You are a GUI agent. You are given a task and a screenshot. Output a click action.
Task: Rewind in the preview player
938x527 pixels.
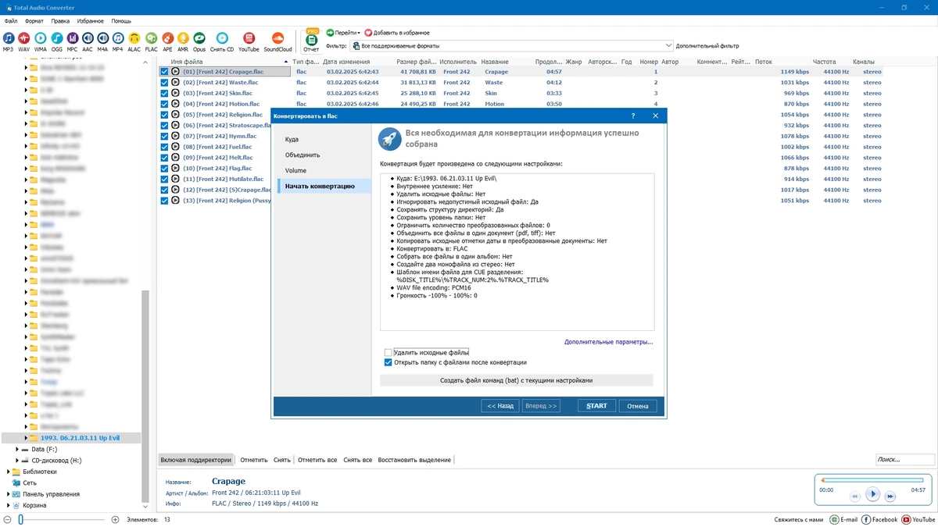click(x=855, y=496)
